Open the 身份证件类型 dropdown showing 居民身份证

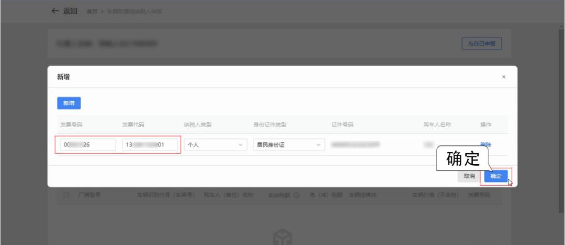[x=289, y=145]
